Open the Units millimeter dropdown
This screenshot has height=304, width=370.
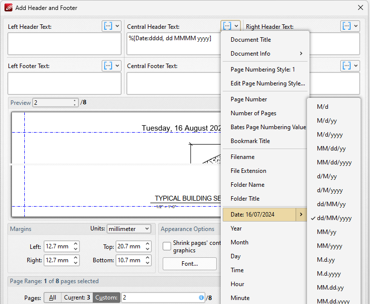[129, 229]
